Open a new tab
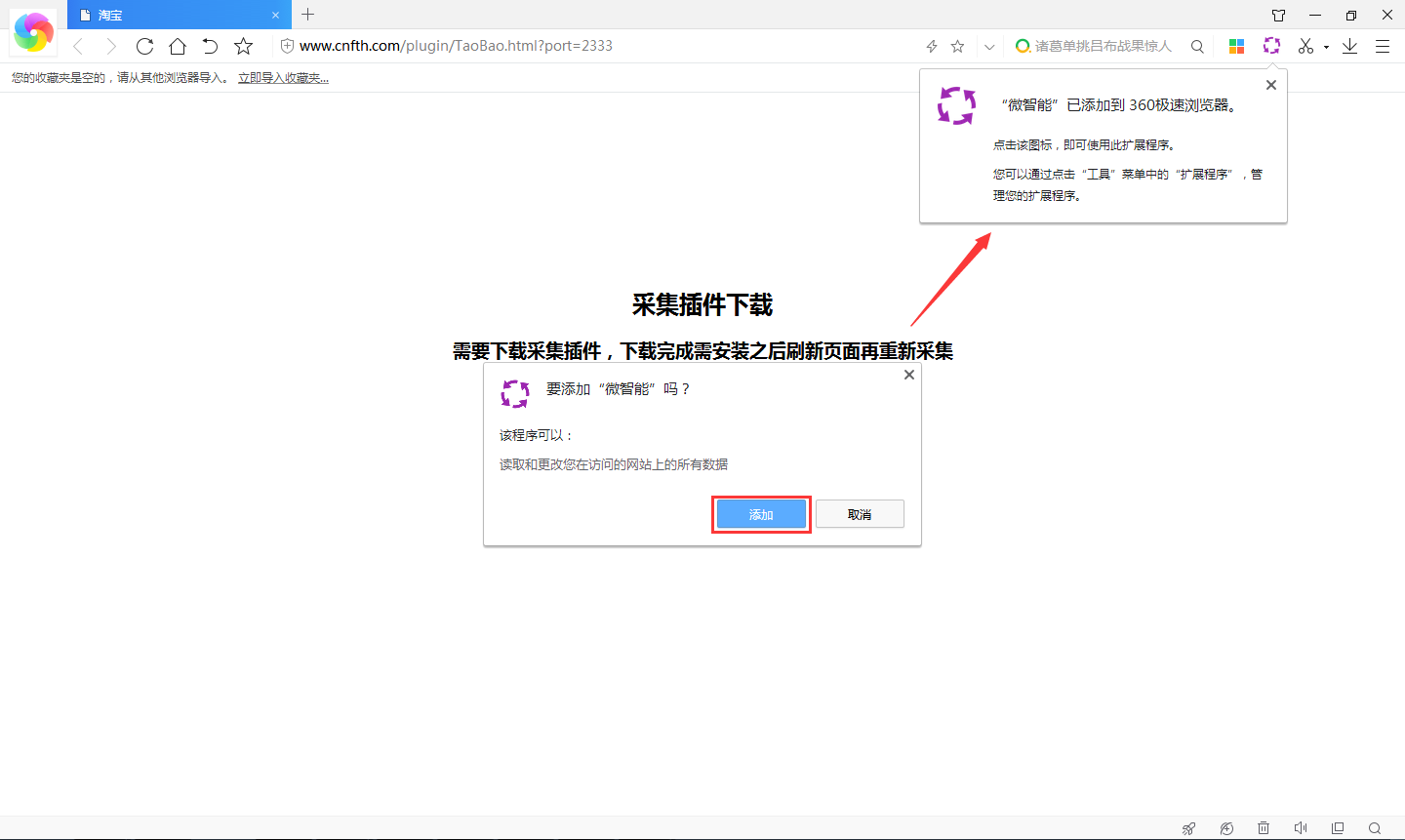The height and width of the screenshot is (840, 1405). [x=308, y=15]
